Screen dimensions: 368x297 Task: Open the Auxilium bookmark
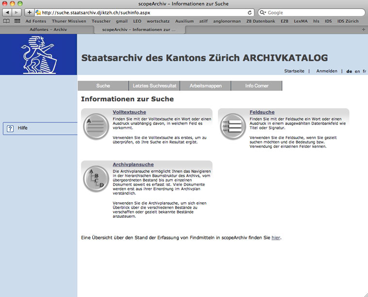pos(184,21)
